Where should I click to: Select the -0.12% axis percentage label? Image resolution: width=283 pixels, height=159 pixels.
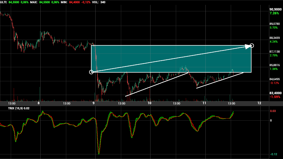tap(274, 83)
